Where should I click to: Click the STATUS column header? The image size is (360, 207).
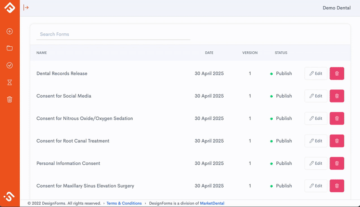click(281, 53)
